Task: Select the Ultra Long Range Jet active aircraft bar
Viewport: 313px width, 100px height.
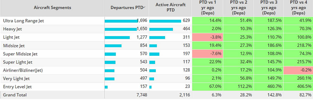Action: click(165, 21)
